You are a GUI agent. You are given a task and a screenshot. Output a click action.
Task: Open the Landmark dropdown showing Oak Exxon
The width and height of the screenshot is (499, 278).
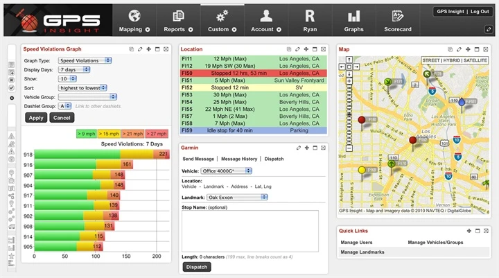[237, 198]
